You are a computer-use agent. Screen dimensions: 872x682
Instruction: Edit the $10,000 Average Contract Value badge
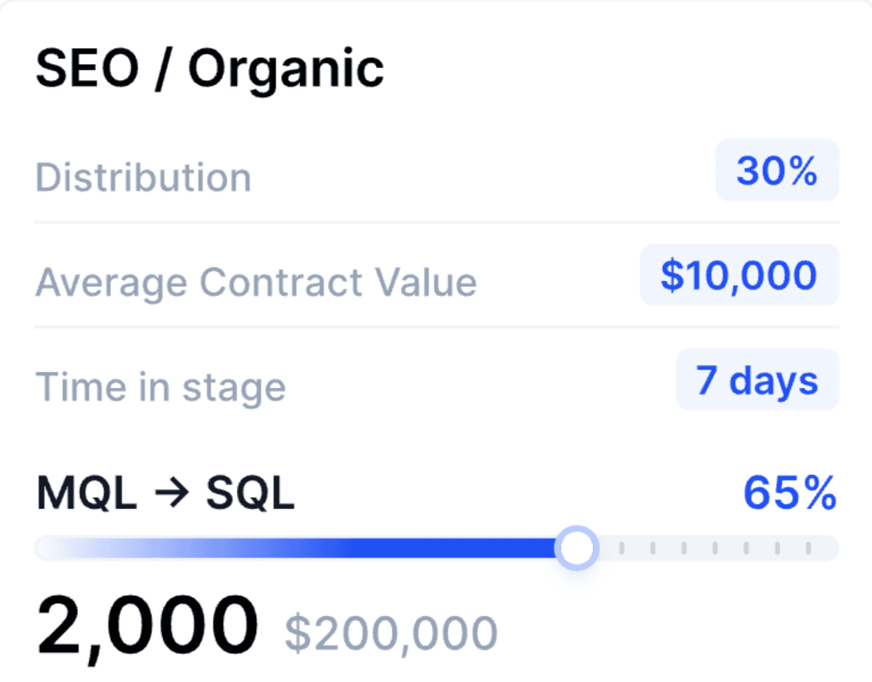(x=740, y=275)
